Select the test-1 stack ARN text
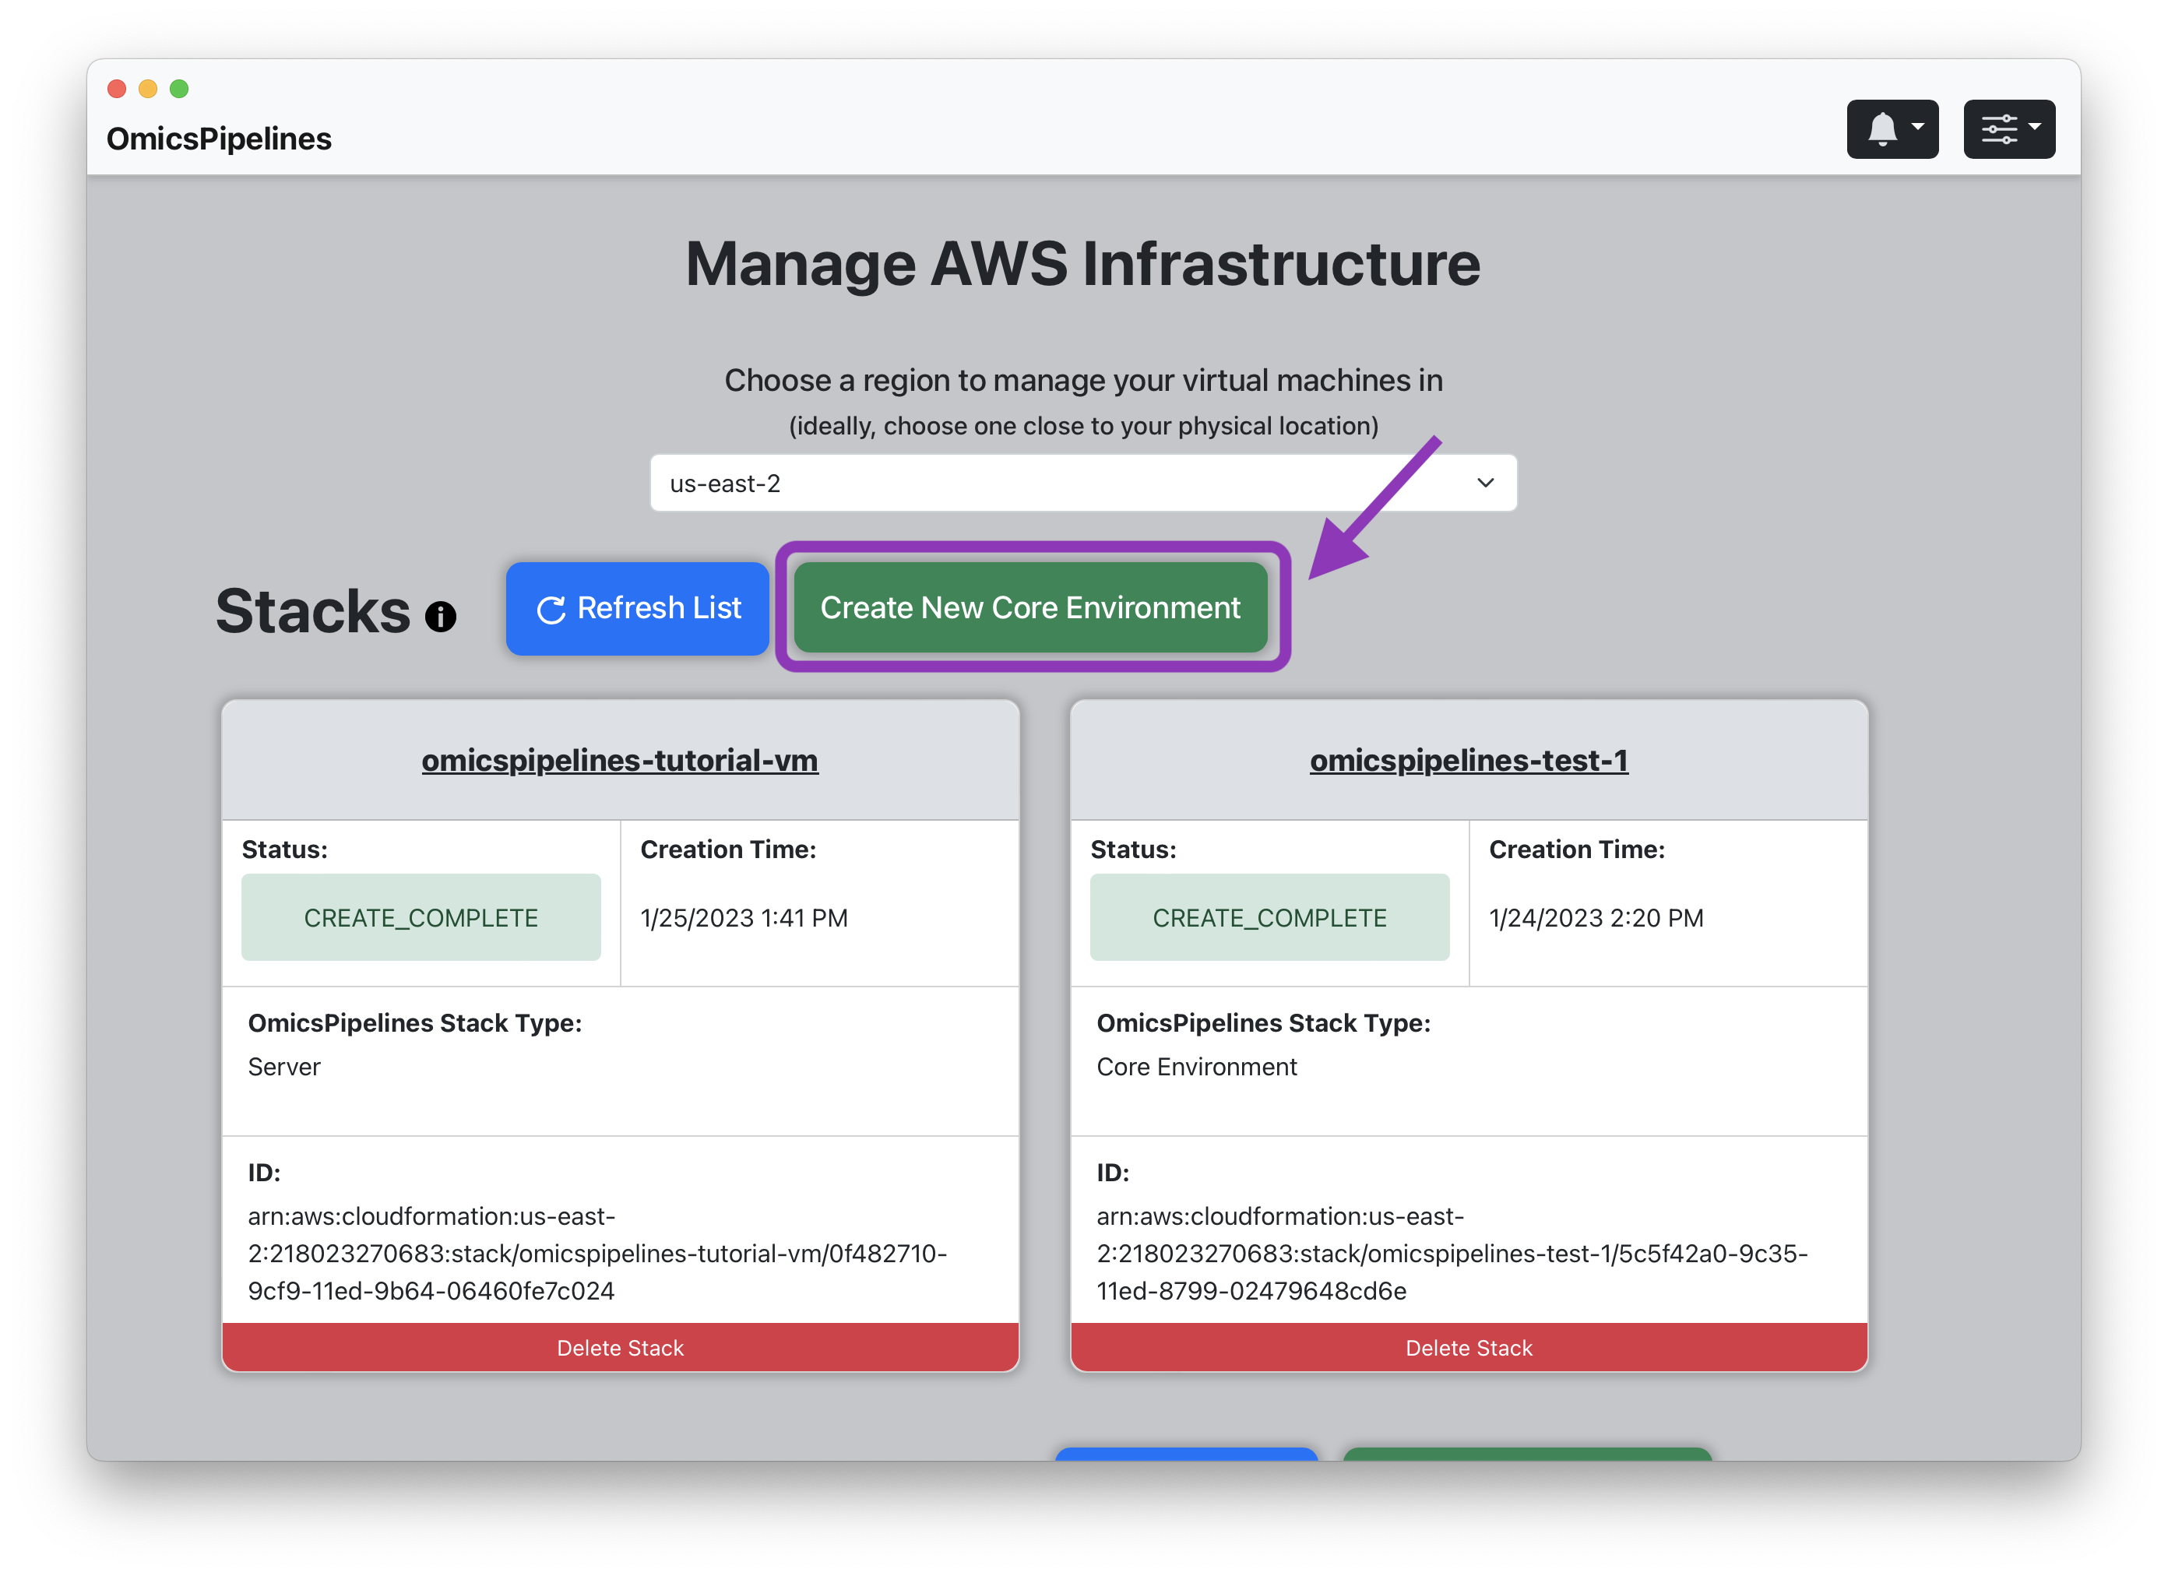The height and width of the screenshot is (1576, 2168). (x=1452, y=1253)
